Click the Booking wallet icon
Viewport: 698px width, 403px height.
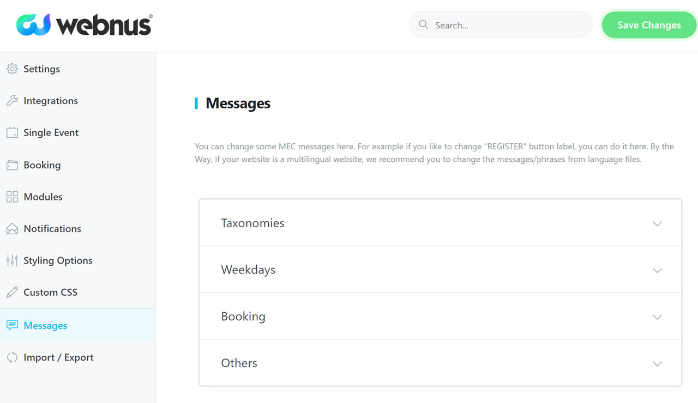(12, 165)
